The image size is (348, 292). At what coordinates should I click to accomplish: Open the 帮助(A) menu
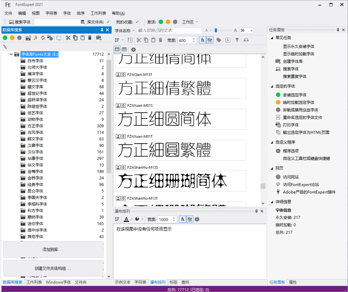pos(118,13)
